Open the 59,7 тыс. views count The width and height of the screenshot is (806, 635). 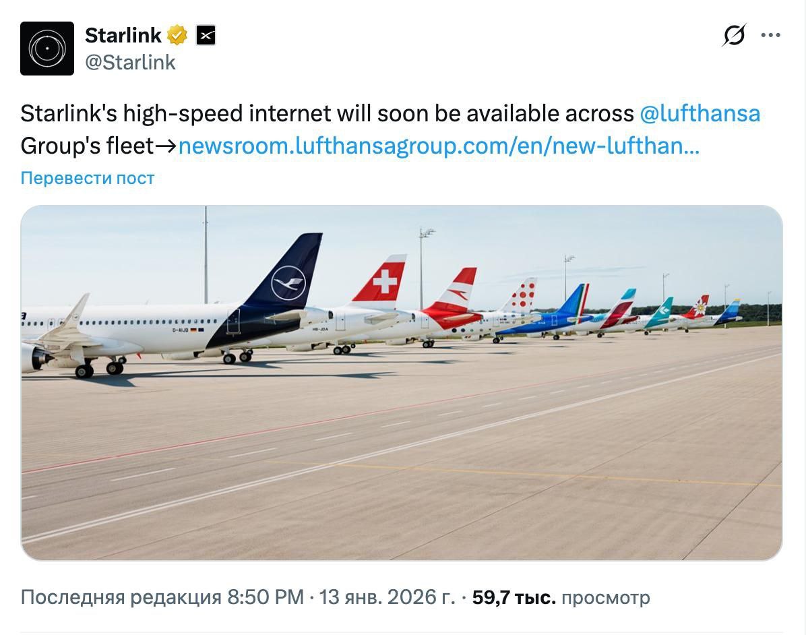coord(514,597)
